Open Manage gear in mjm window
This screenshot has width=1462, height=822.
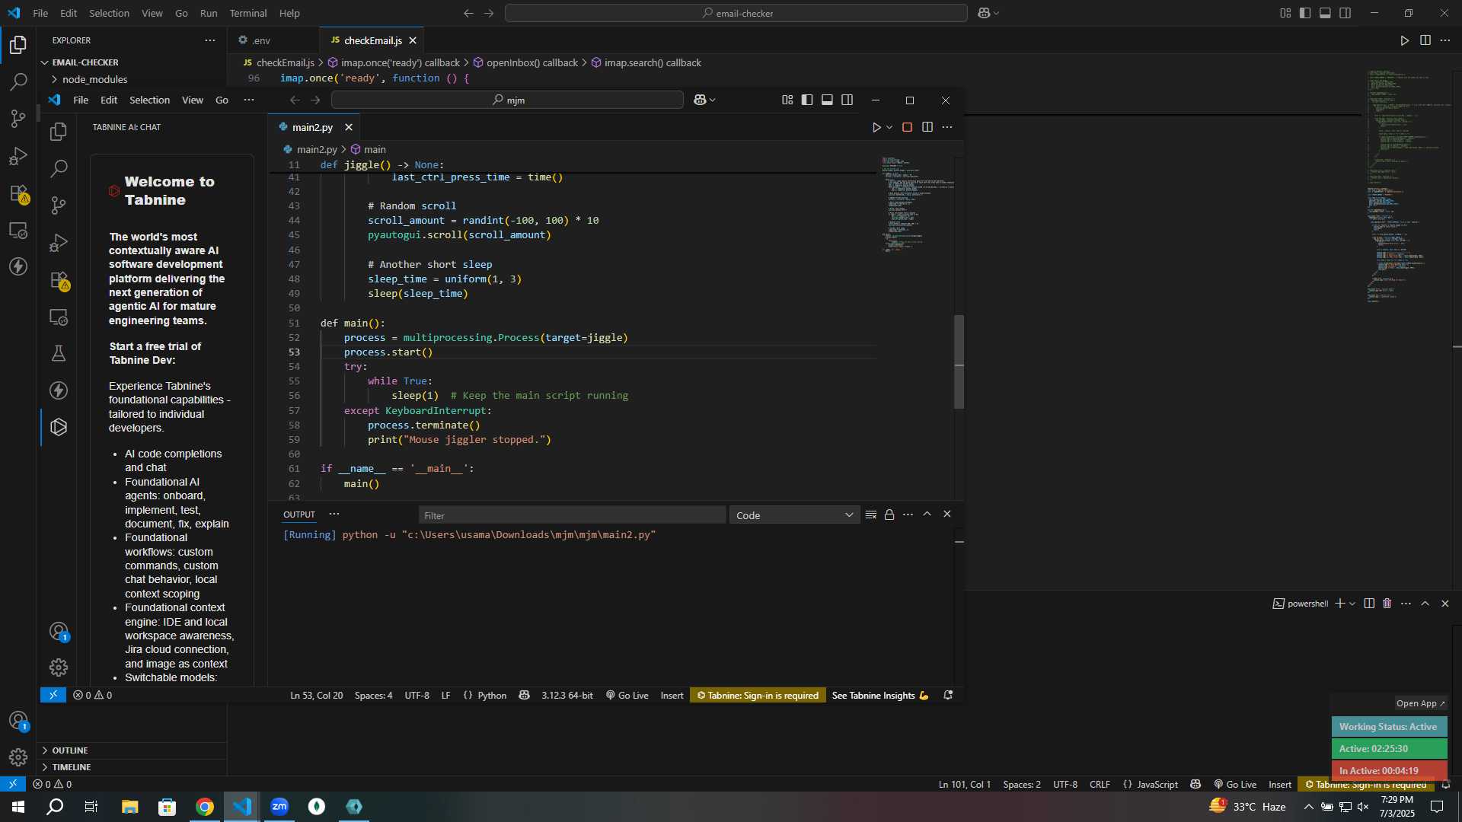coord(59,667)
